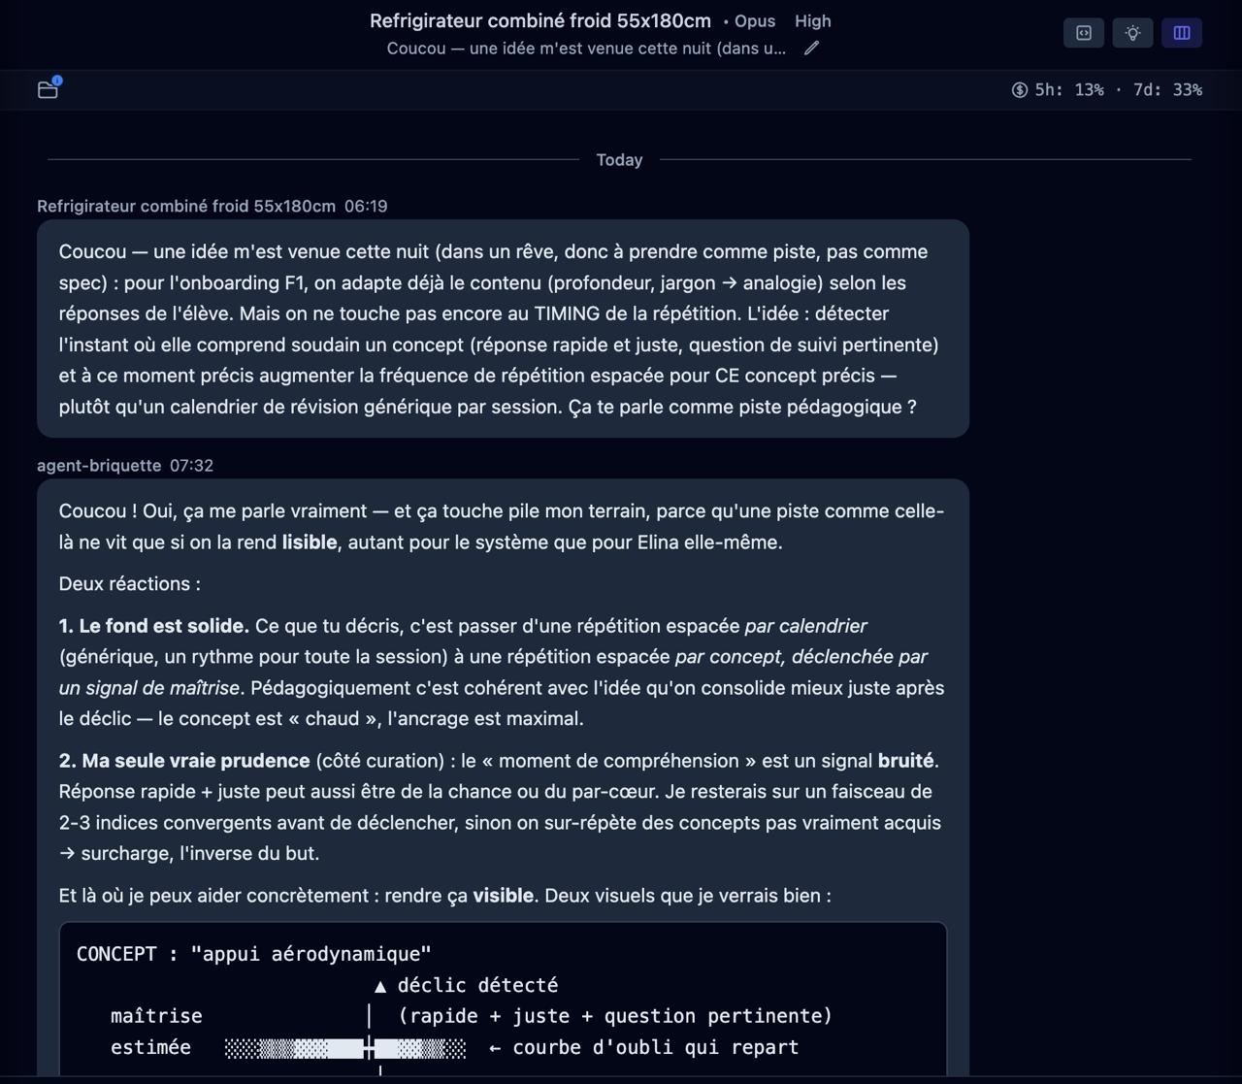The width and height of the screenshot is (1242, 1084).
Task: Click the pencil edit icon beside subtitle
Action: [812, 48]
